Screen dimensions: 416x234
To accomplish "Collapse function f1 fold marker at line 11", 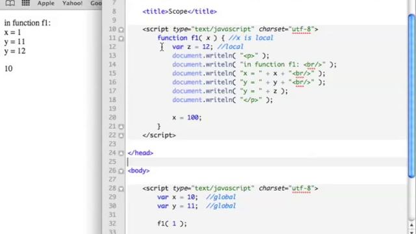I will pos(121,39).
